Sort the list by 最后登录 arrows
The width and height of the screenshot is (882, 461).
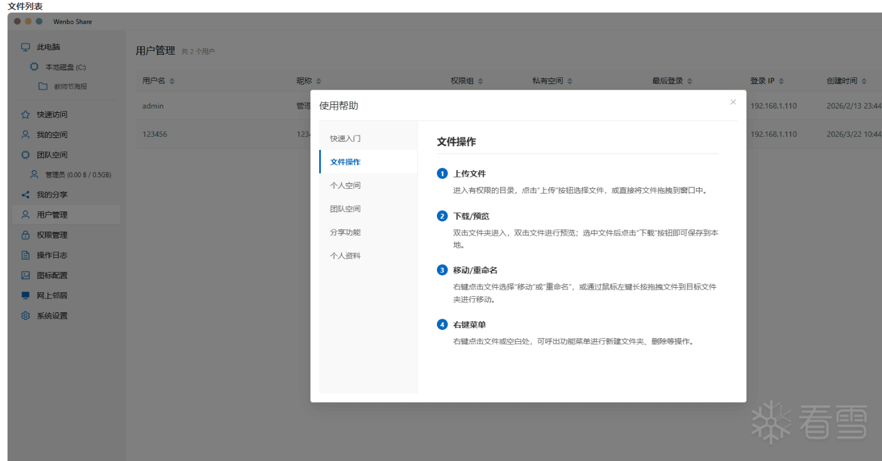coord(690,82)
